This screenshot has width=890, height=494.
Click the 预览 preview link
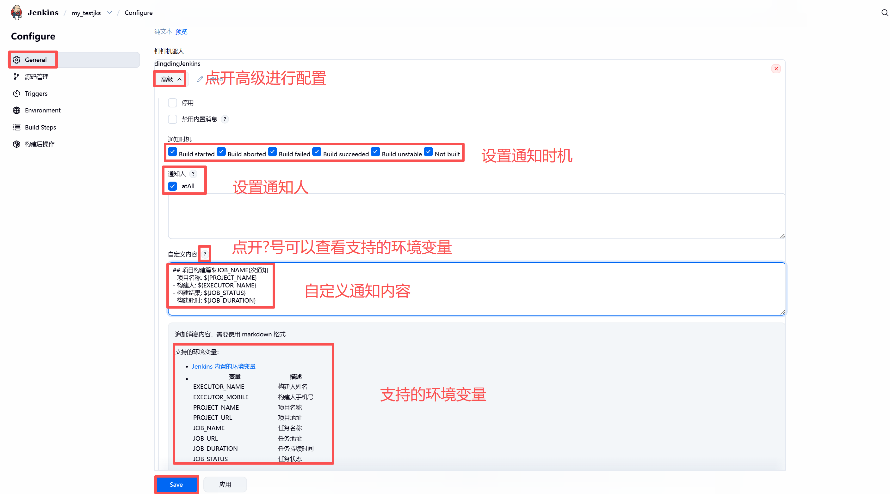pos(182,32)
